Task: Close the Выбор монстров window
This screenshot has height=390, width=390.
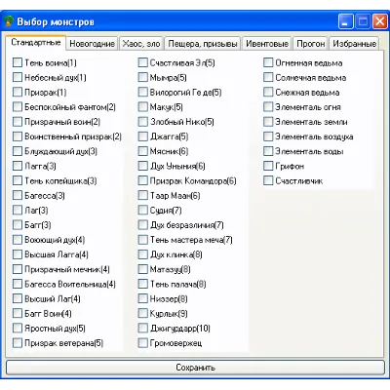Action: click(379, 21)
